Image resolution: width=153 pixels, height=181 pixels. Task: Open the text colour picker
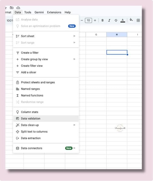[123, 21]
